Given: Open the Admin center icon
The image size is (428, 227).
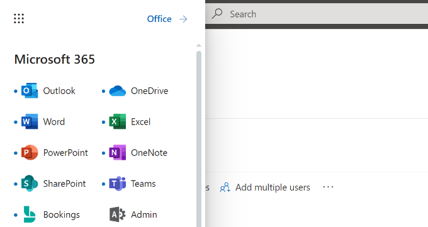Looking at the screenshot, I should (117, 214).
